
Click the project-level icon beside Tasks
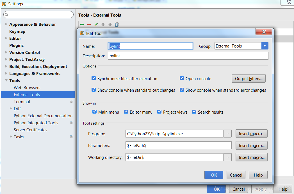71,137
